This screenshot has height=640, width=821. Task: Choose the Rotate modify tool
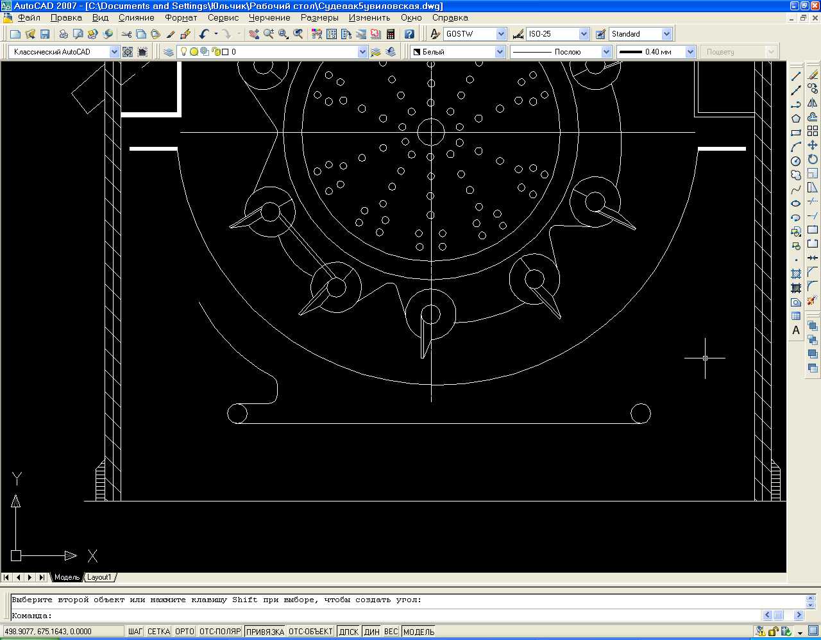(813, 160)
